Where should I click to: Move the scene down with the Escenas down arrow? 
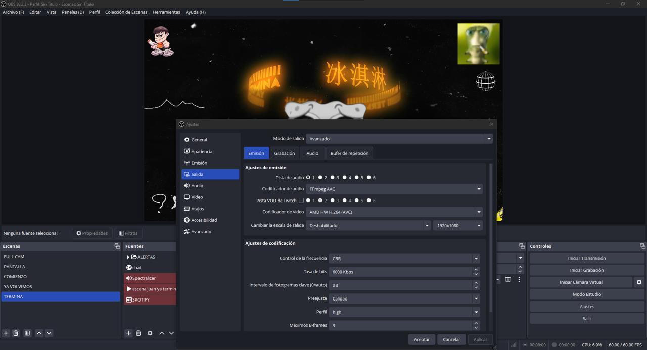click(x=49, y=333)
